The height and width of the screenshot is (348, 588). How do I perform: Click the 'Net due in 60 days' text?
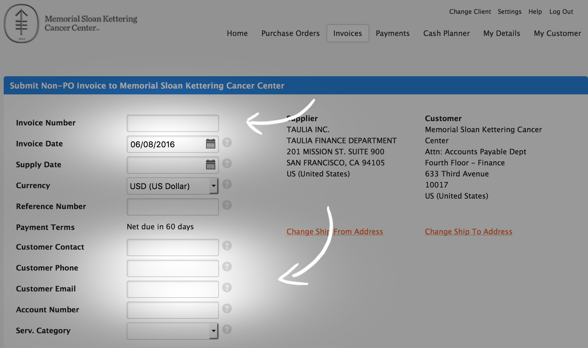pyautogui.click(x=160, y=227)
